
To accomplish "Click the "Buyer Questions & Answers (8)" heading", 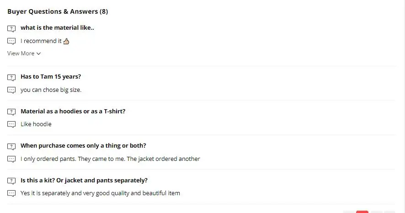I will tap(58, 11).
